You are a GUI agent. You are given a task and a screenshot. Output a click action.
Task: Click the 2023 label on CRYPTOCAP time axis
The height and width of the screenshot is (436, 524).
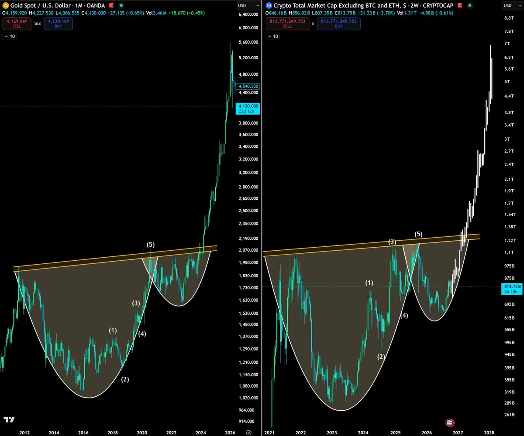click(332, 433)
